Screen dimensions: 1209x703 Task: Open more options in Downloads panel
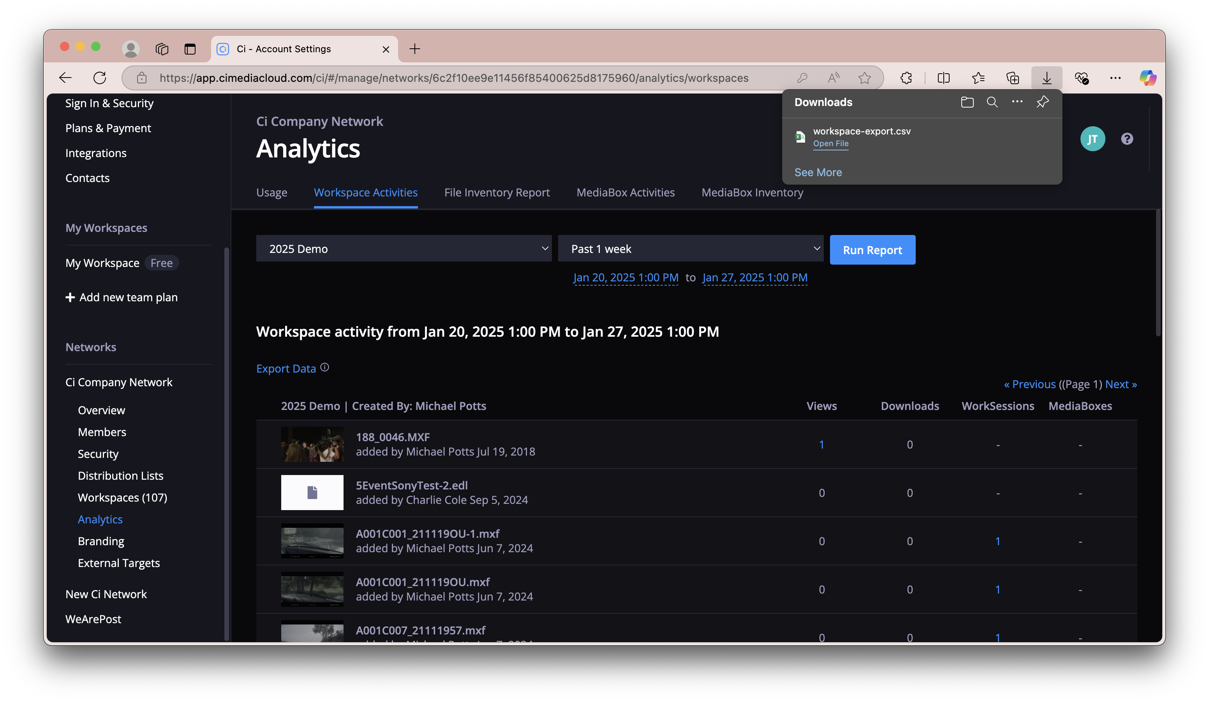point(1017,102)
